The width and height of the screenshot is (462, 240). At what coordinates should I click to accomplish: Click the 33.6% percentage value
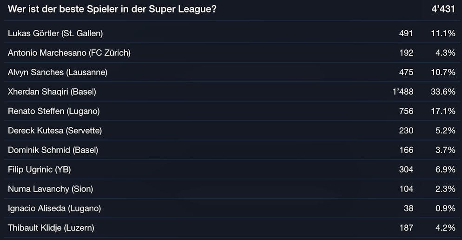[443, 92]
